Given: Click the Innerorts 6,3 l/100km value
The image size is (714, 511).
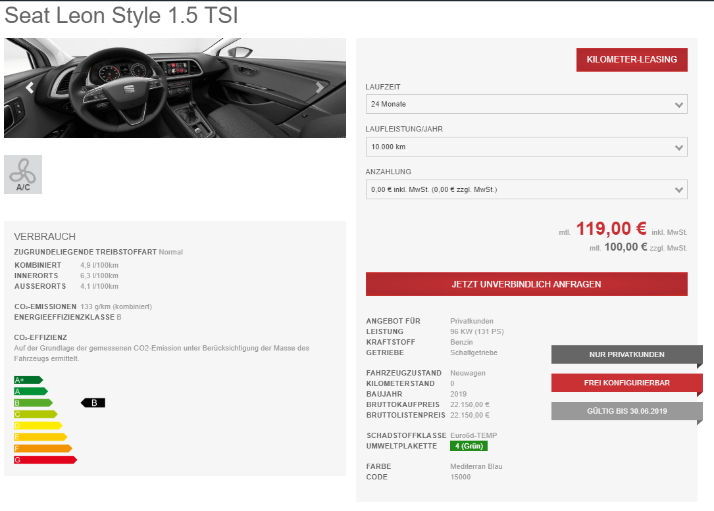Looking at the screenshot, I should [x=99, y=276].
